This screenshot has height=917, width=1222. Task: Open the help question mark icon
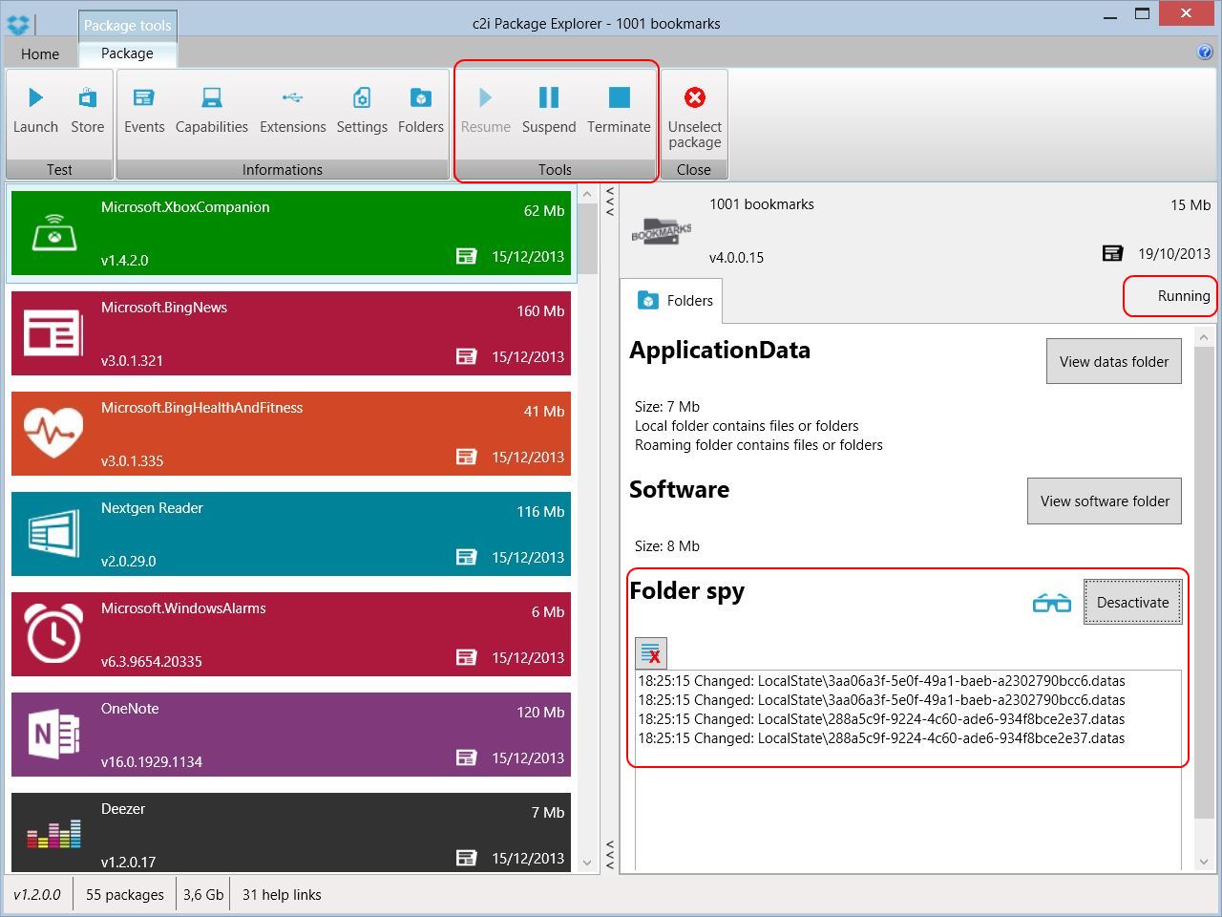point(1204,53)
